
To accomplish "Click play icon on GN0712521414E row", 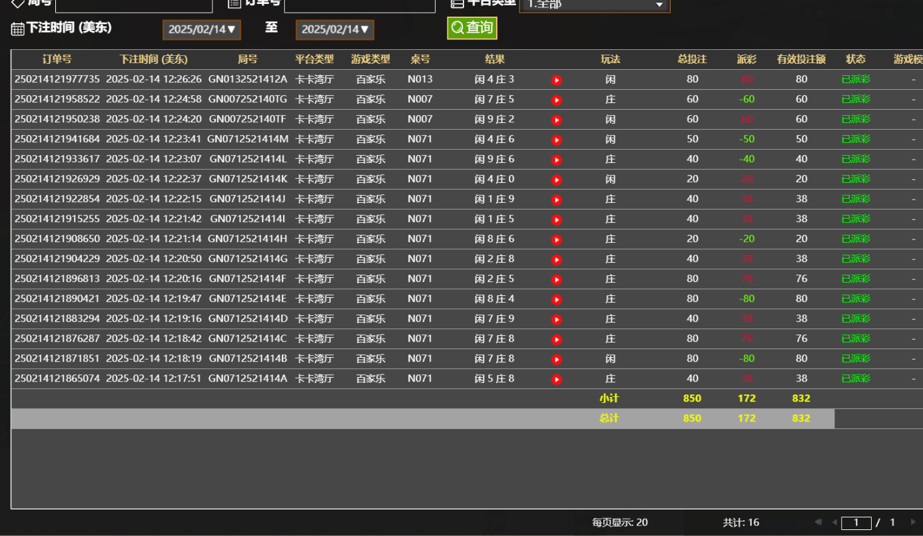I will pyautogui.click(x=557, y=299).
